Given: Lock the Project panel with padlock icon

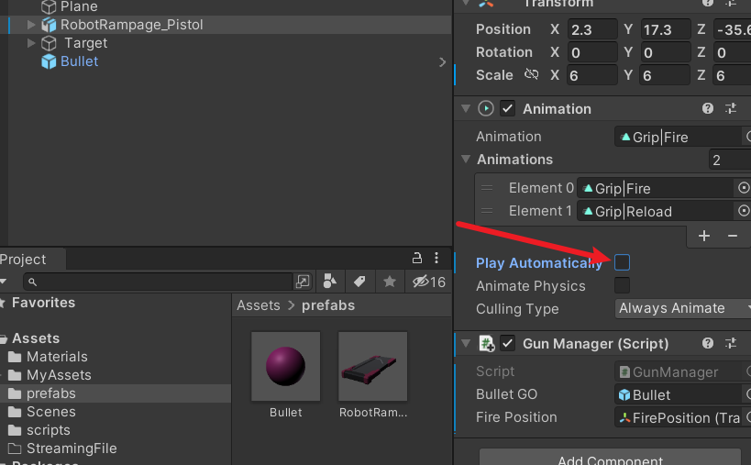Looking at the screenshot, I should [x=417, y=259].
